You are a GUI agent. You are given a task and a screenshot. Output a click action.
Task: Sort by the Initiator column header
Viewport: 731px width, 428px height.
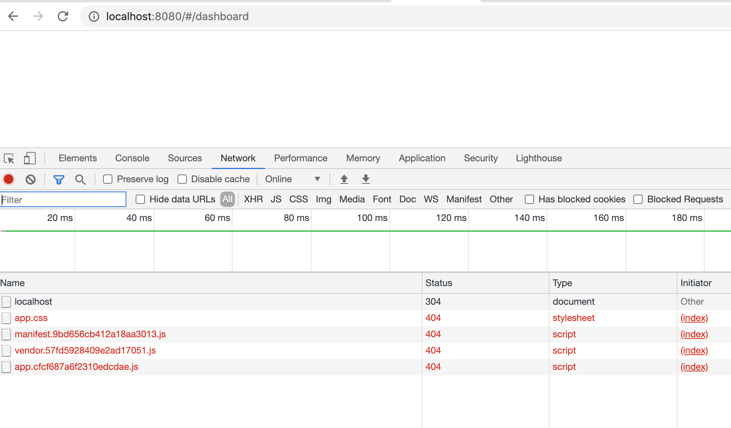point(704,283)
